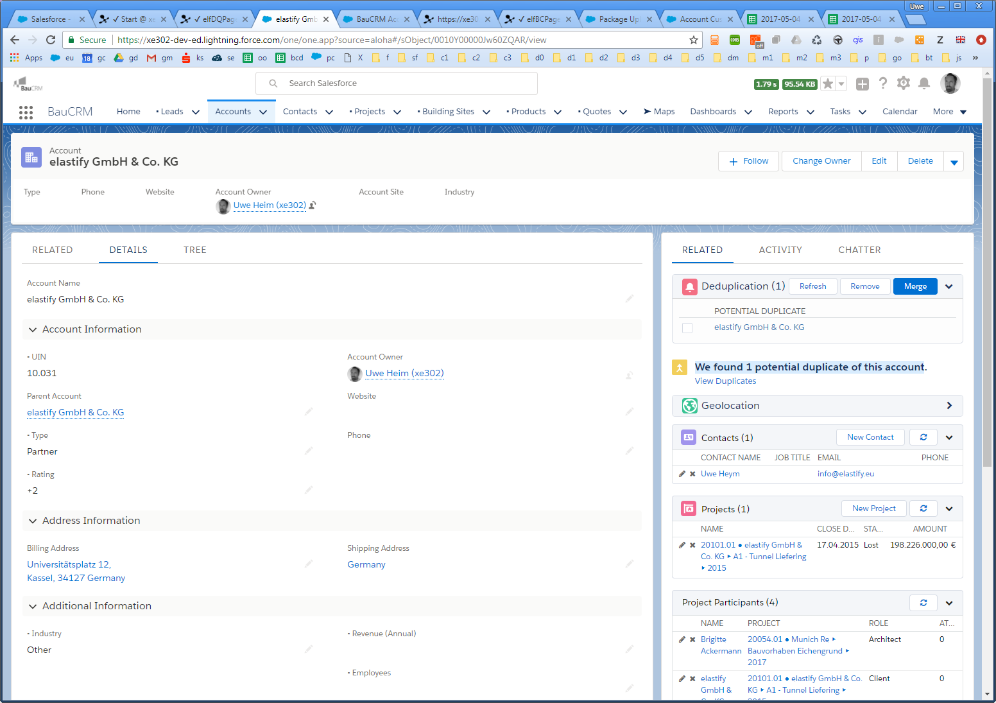Image resolution: width=996 pixels, height=703 pixels.
Task: Open the Calendar navigation item
Action: 900,112
